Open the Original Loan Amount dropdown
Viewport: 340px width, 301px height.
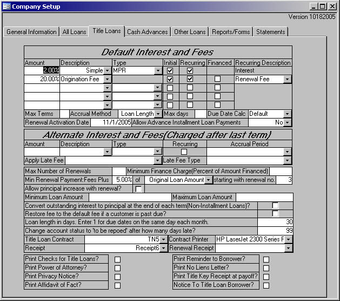[x=209, y=180]
